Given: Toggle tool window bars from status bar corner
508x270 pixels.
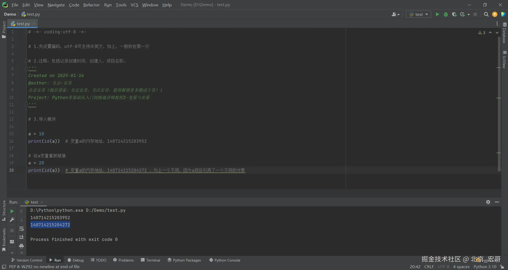Looking at the screenshot, I should click(x=4, y=267).
